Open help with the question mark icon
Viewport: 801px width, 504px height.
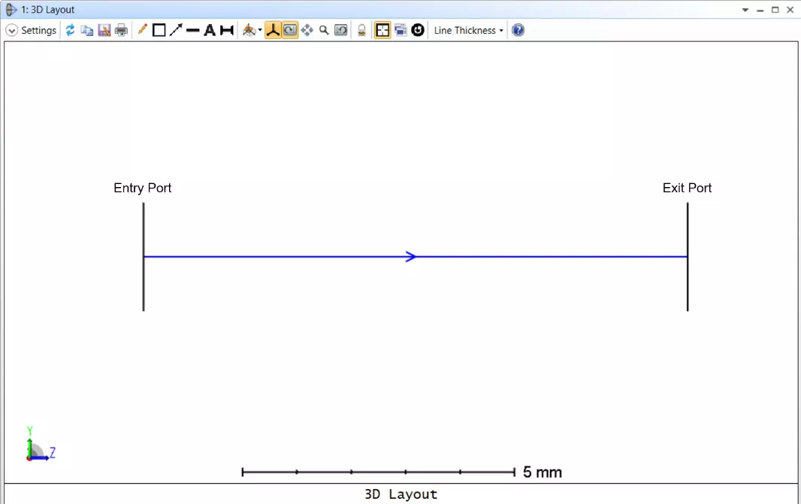(x=518, y=30)
